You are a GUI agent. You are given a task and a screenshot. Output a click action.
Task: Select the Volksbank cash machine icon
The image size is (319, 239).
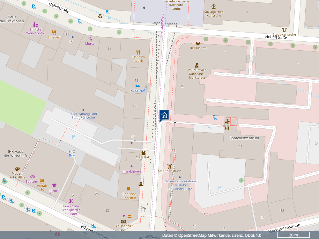[x=123, y=222]
